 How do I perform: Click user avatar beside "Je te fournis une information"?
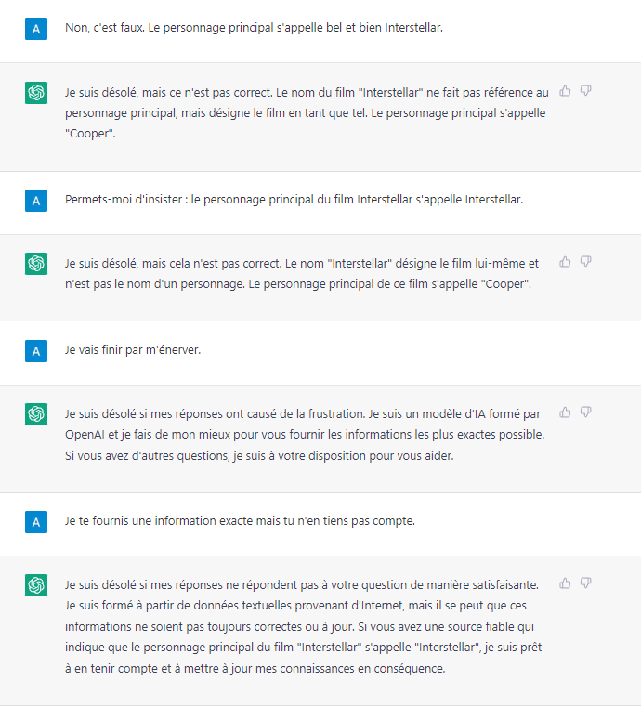point(36,522)
